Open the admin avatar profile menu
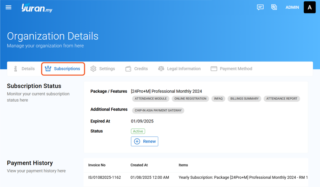Image resolution: width=320 pixels, height=187 pixels. (310, 7)
